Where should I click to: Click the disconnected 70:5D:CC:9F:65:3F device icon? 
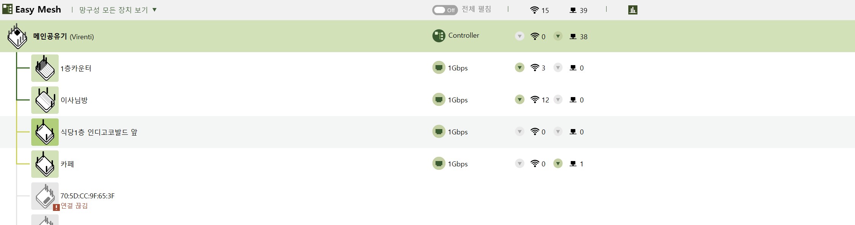click(45, 196)
